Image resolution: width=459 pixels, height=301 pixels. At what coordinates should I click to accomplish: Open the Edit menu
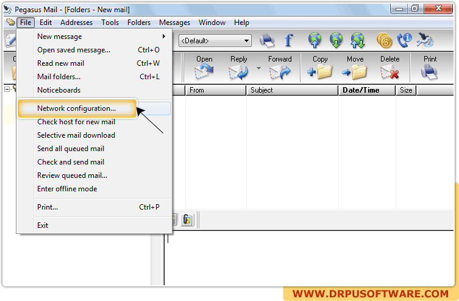[46, 23]
